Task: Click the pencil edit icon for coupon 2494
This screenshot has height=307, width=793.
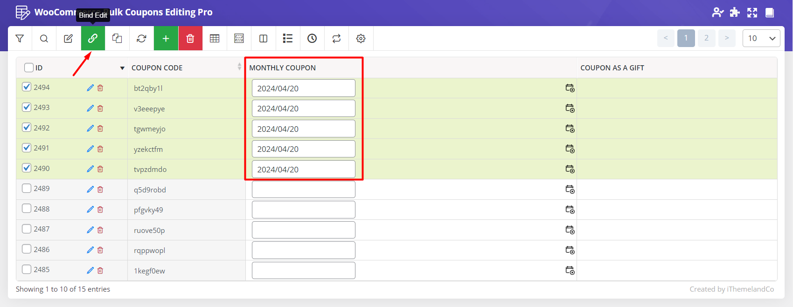Action: click(90, 88)
